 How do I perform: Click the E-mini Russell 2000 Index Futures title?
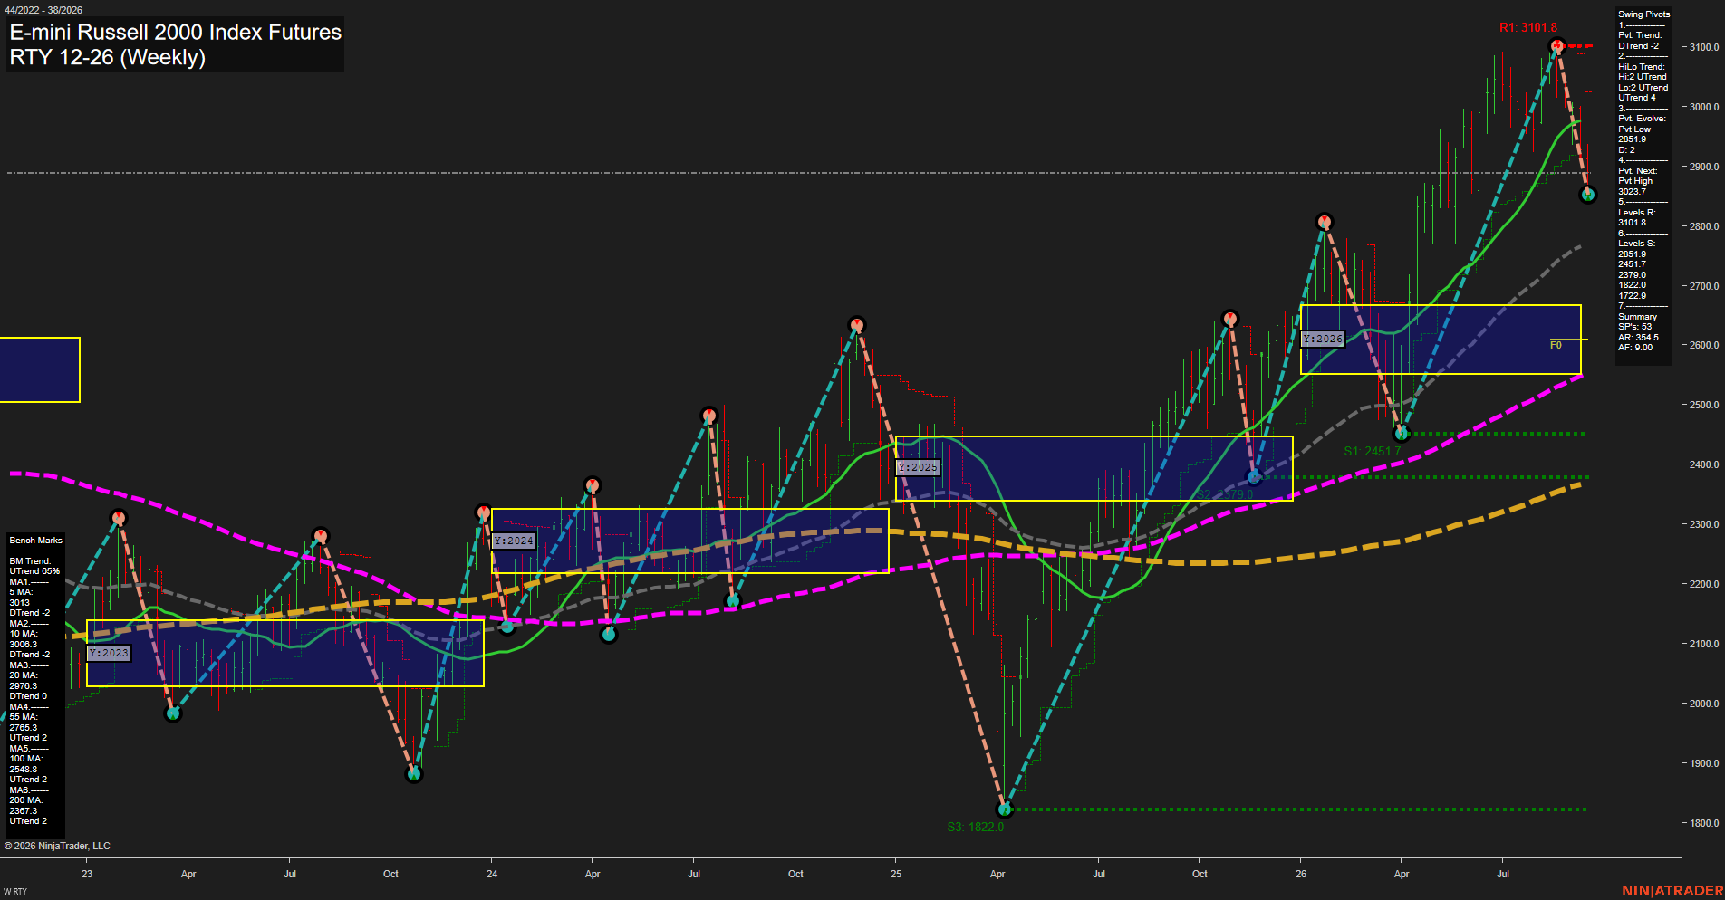[x=176, y=32]
